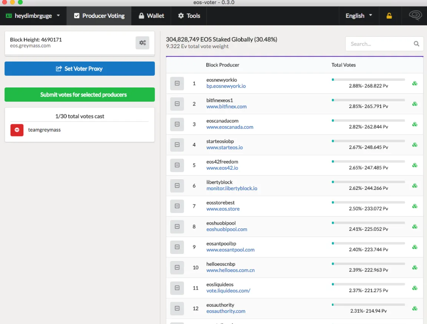Click bitfinexeos1 vote progress bar
Image resolution: width=427 pixels, height=324 pixels.
click(x=368, y=100)
